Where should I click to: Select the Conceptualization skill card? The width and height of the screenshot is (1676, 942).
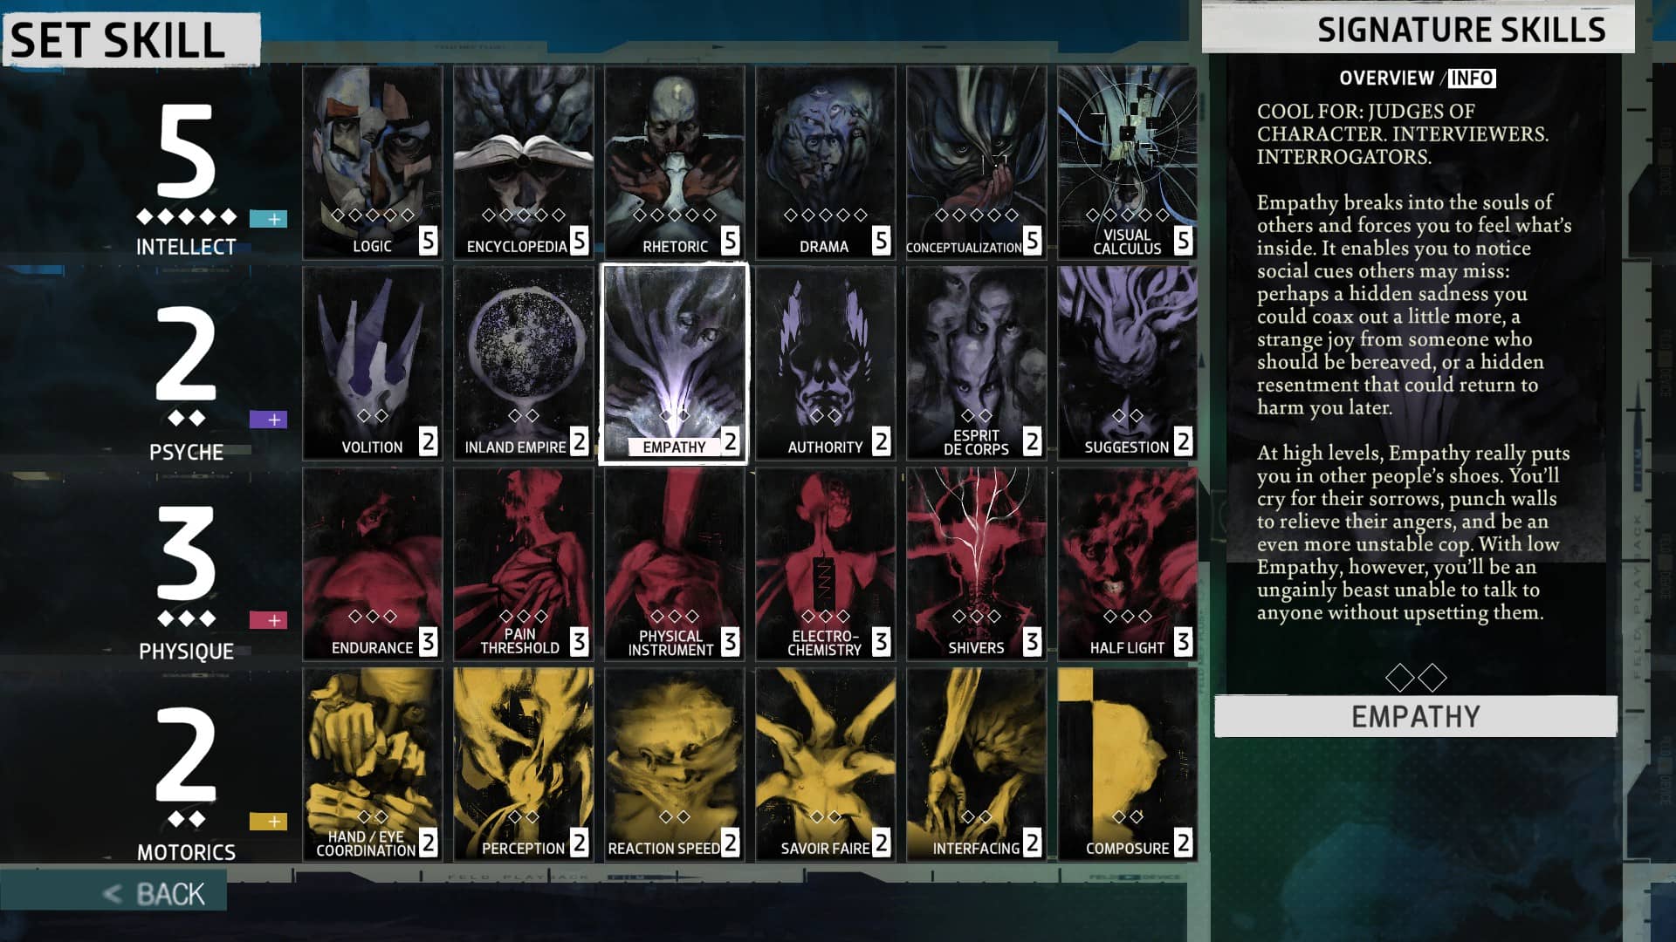pyautogui.click(x=976, y=162)
